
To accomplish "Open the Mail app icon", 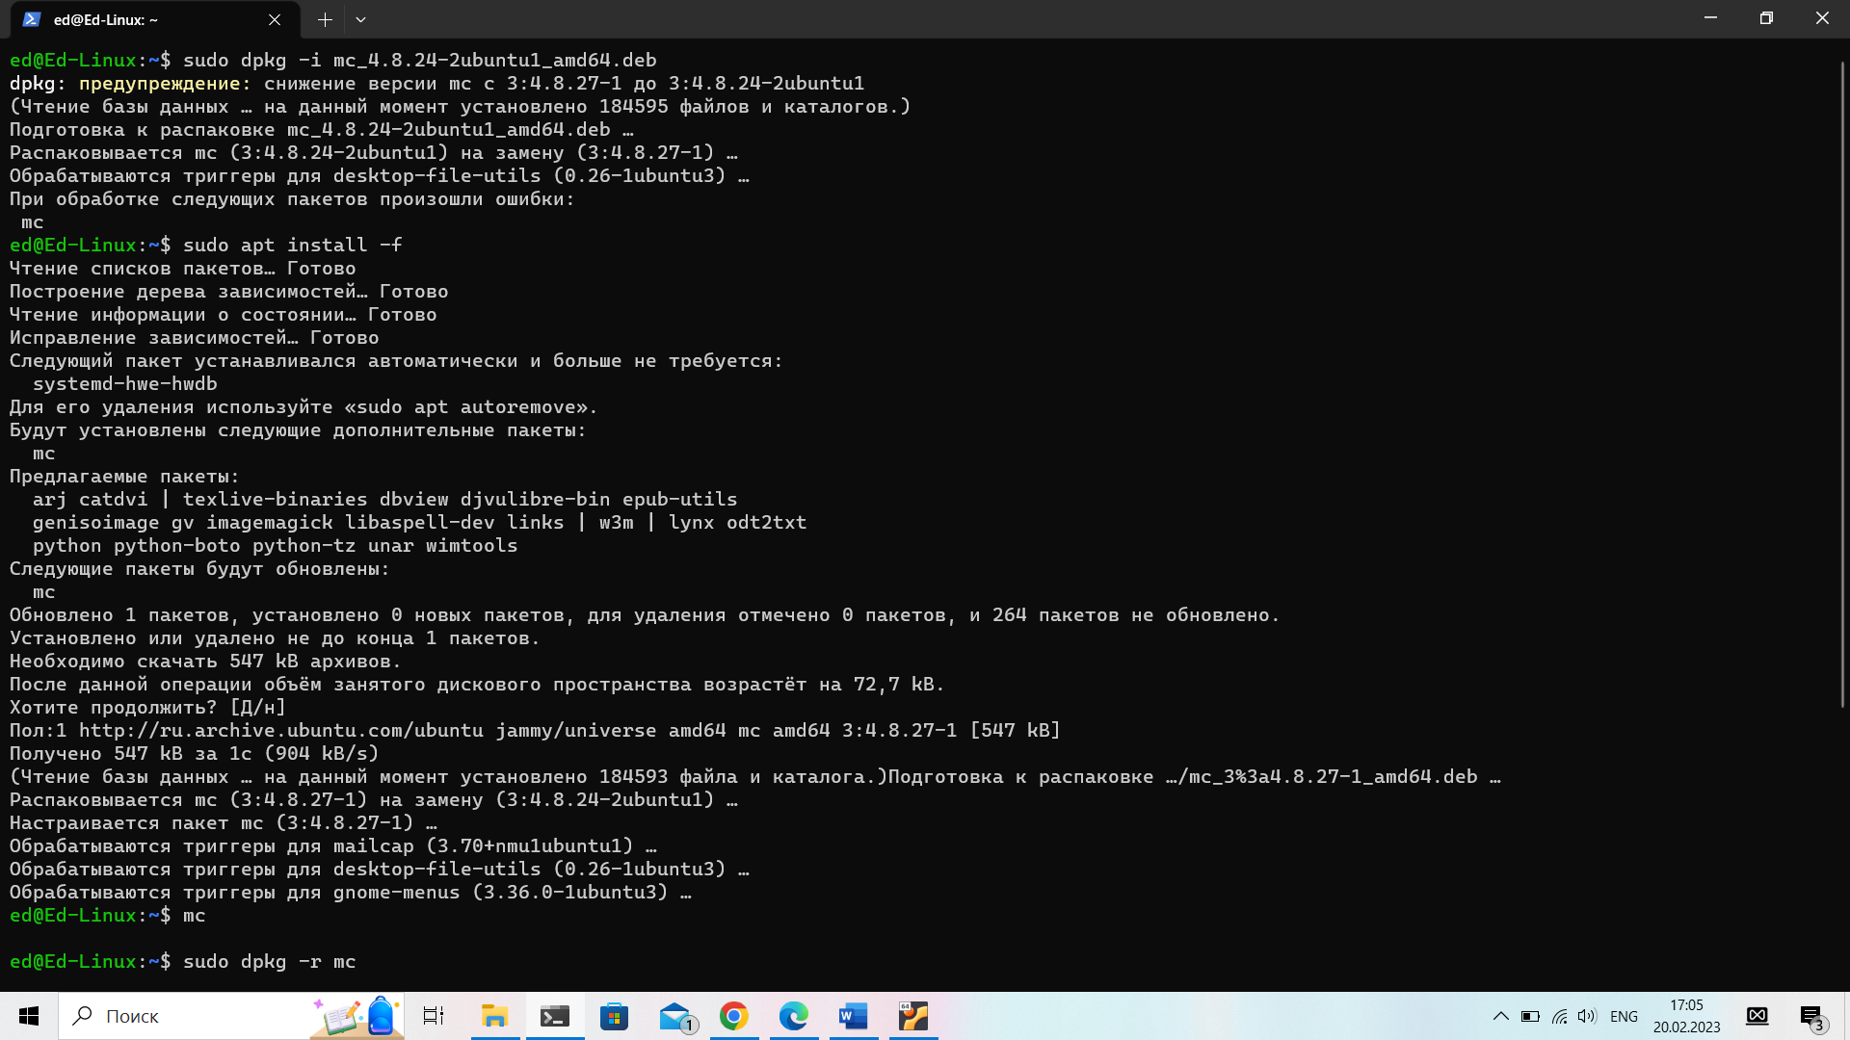I will (674, 1016).
